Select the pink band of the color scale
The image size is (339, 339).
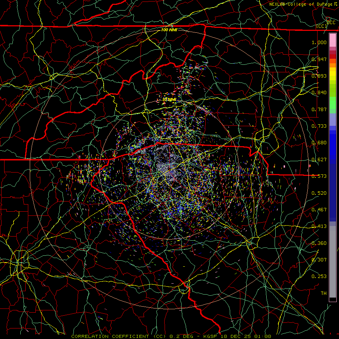point(333,40)
